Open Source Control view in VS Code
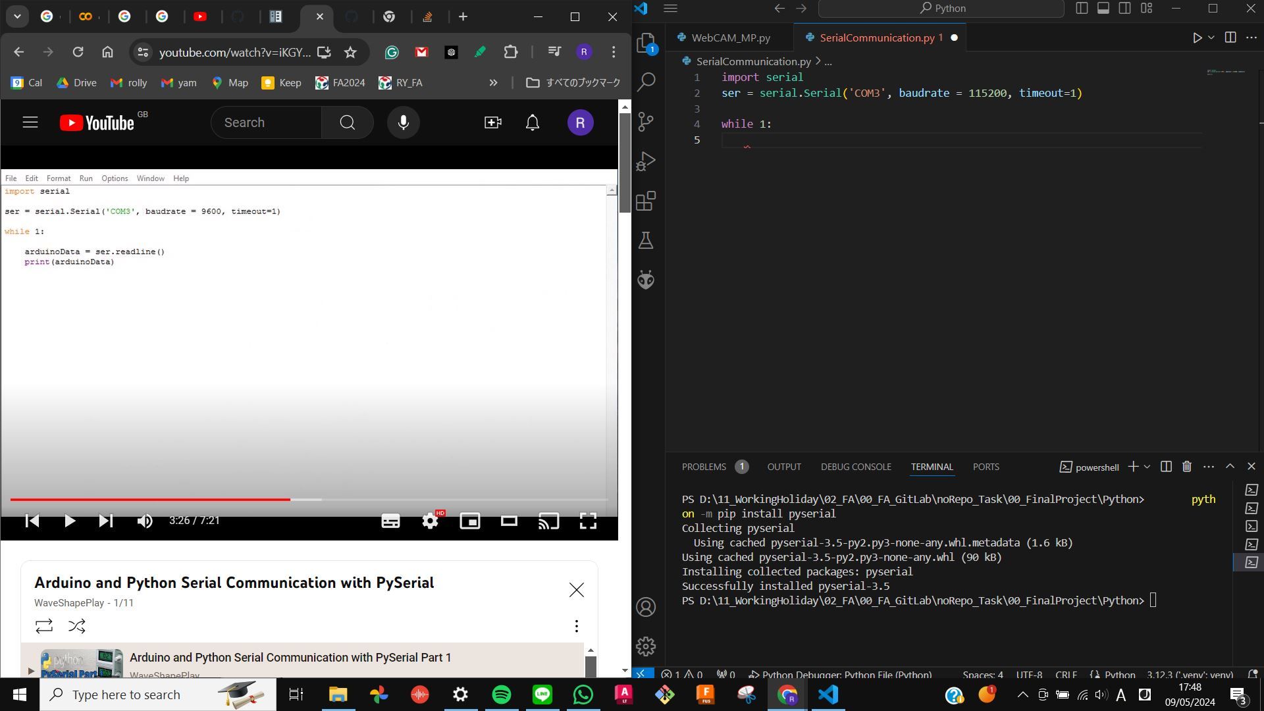 pyautogui.click(x=646, y=121)
